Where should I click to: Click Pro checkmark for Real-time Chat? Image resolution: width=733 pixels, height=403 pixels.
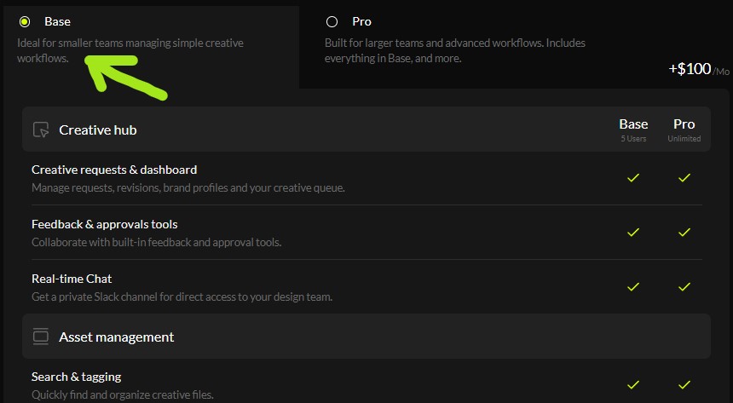[684, 287]
